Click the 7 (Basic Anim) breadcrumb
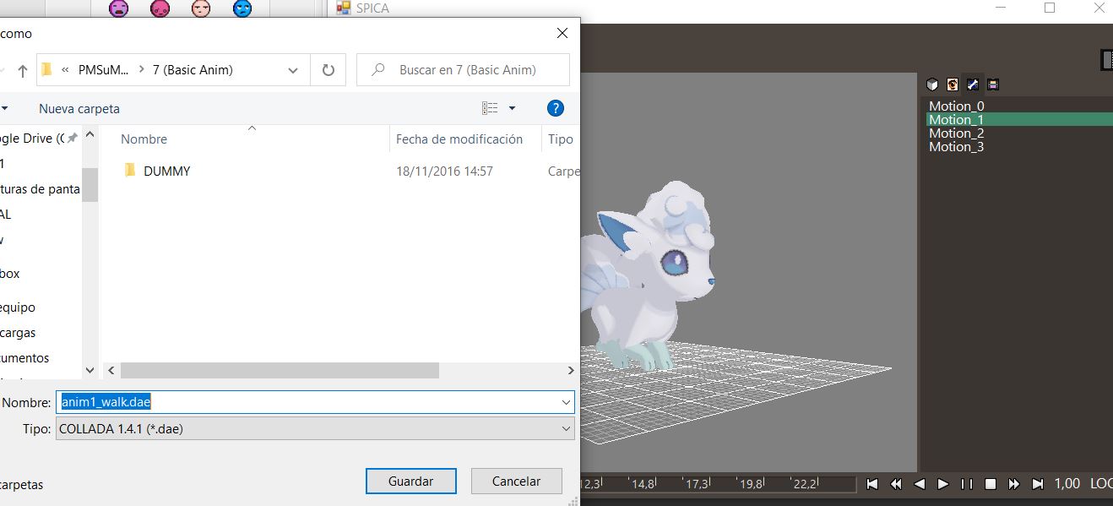The width and height of the screenshot is (1113, 506). (x=193, y=70)
